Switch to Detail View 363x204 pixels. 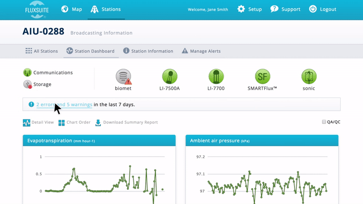pyautogui.click(x=39, y=122)
